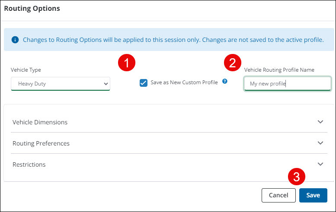Focus the Vehicle Routing Profile Name field
Viewport: 336px width, 212px height.
coord(287,84)
